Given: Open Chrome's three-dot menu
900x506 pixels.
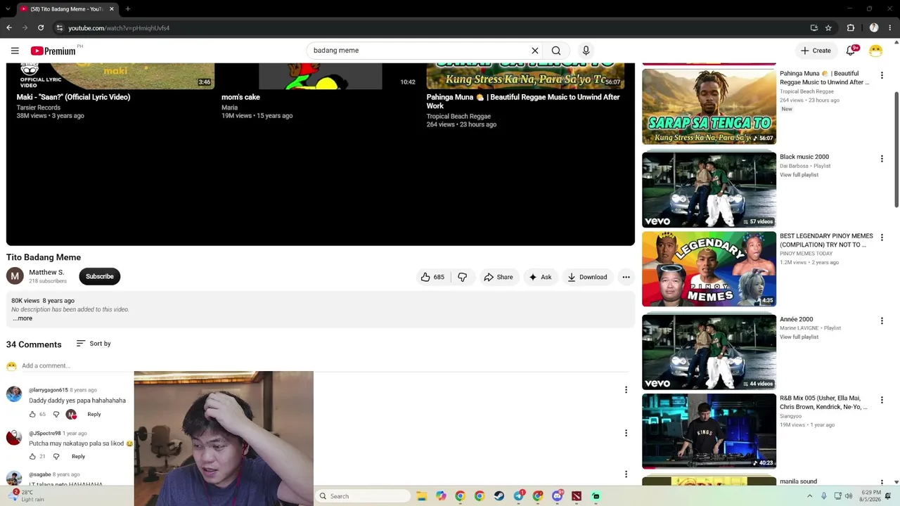Looking at the screenshot, I should (x=890, y=28).
